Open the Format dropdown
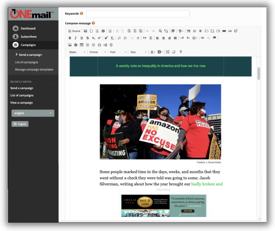The height and width of the screenshot is (231, 275). pyautogui.click(x=98, y=52)
